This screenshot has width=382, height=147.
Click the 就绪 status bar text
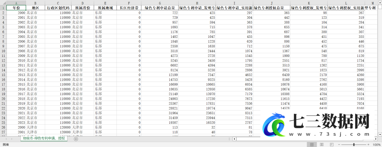click(6, 145)
